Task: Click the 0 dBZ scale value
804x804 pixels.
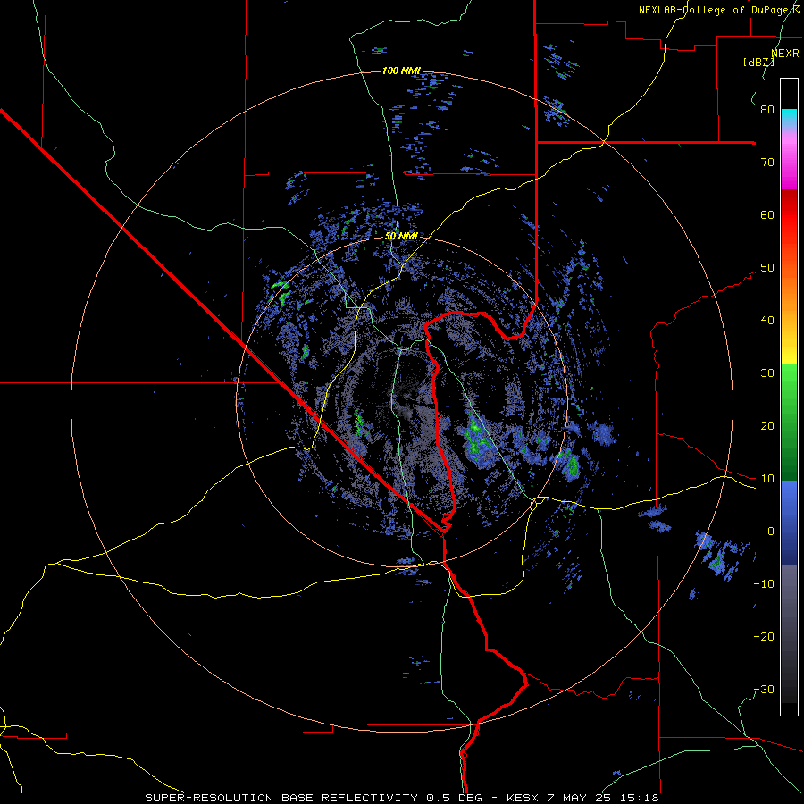Action: [771, 532]
